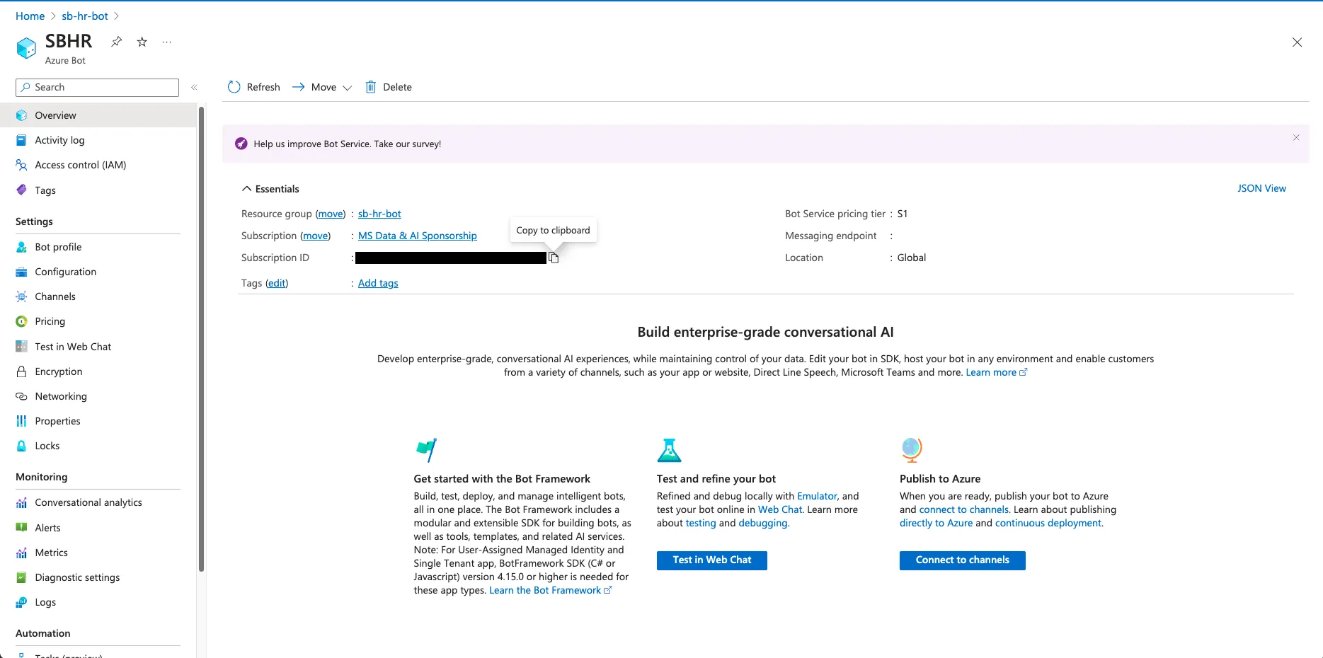Go to Configuration settings
Viewport: 1323px width, 658px height.
click(x=65, y=272)
